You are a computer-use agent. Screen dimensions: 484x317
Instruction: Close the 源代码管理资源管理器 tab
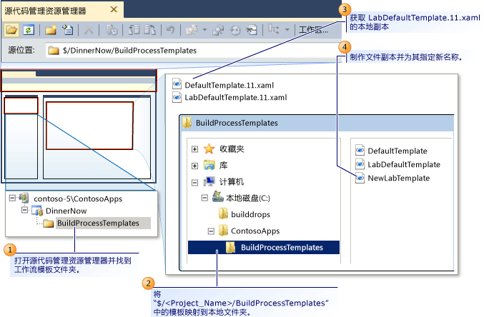click(x=114, y=9)
